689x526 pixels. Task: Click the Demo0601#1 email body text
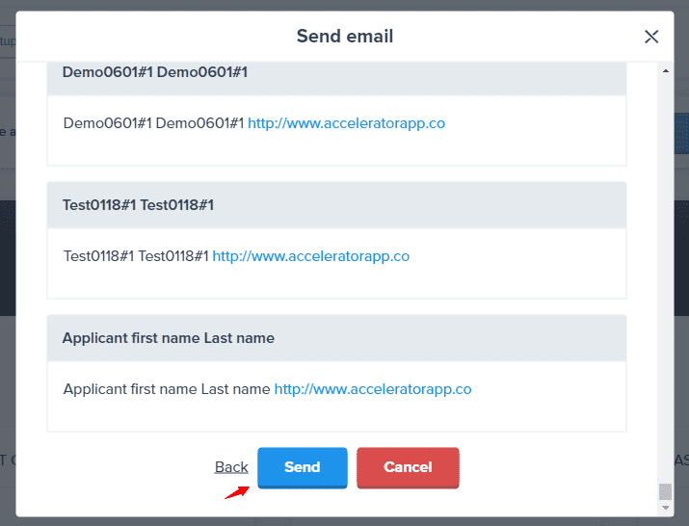pos(154,123)
